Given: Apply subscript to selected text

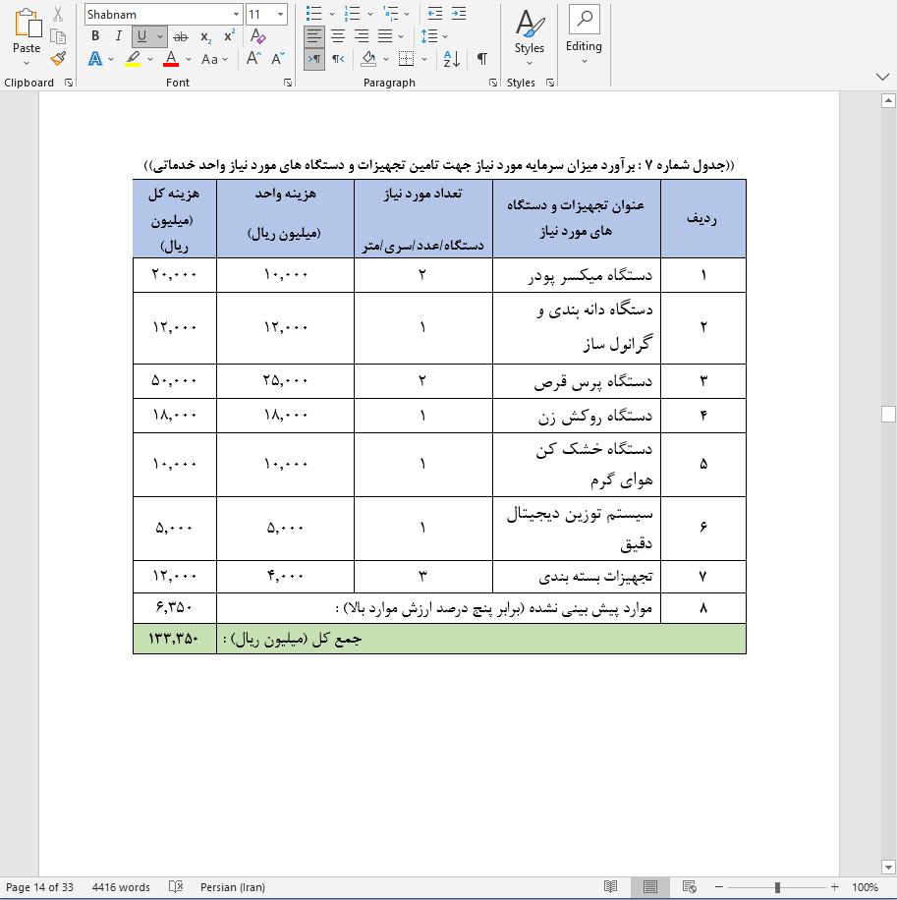Looking at the screenshot, I should (x=204, y=34).
